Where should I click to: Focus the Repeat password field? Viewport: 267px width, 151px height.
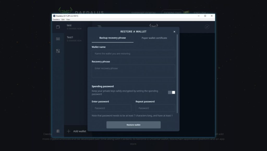pyautogui.click(x=155, y=108)
